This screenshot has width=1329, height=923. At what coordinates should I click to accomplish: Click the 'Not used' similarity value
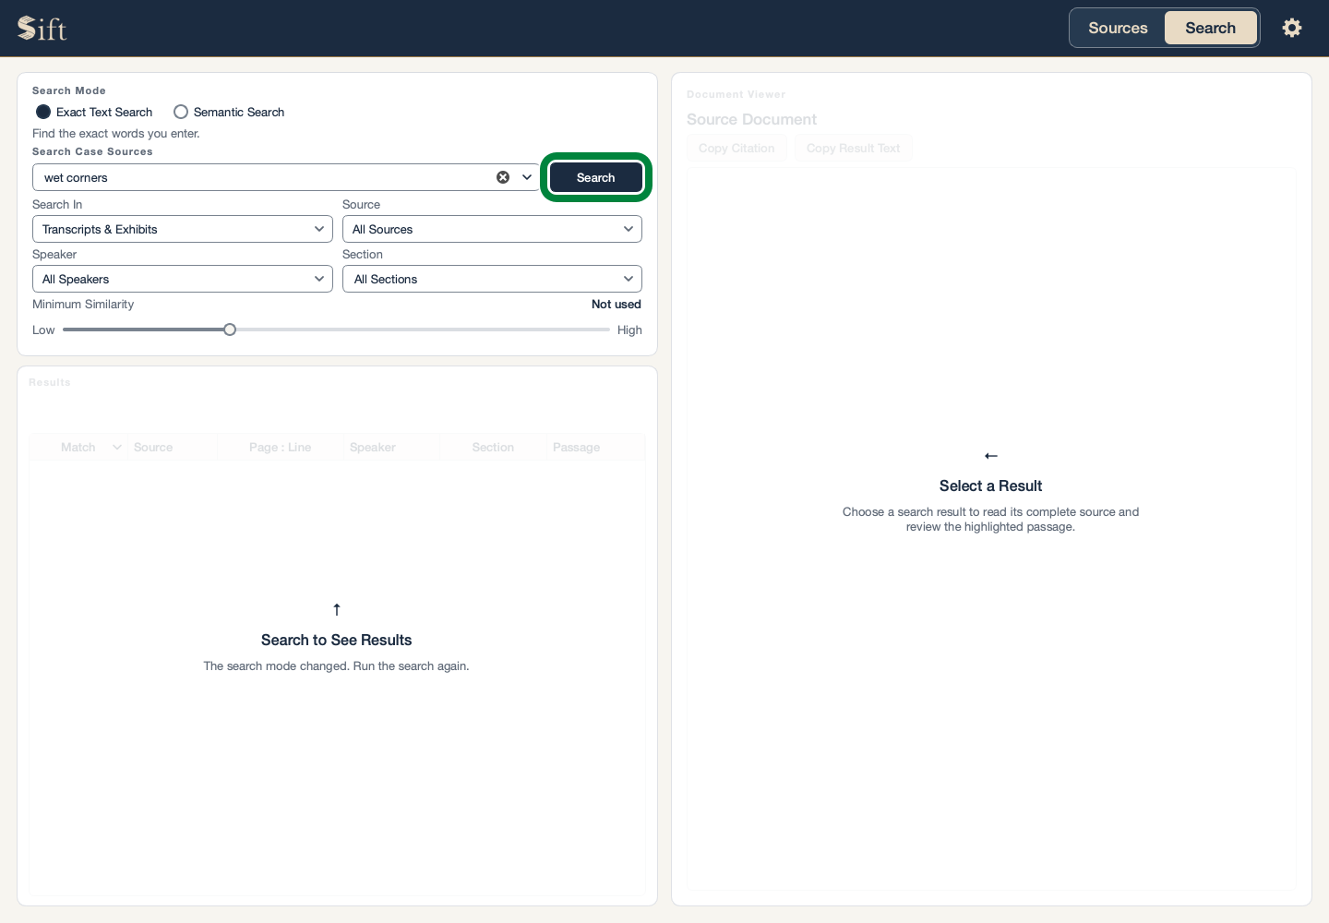click(x=616, y=304)
